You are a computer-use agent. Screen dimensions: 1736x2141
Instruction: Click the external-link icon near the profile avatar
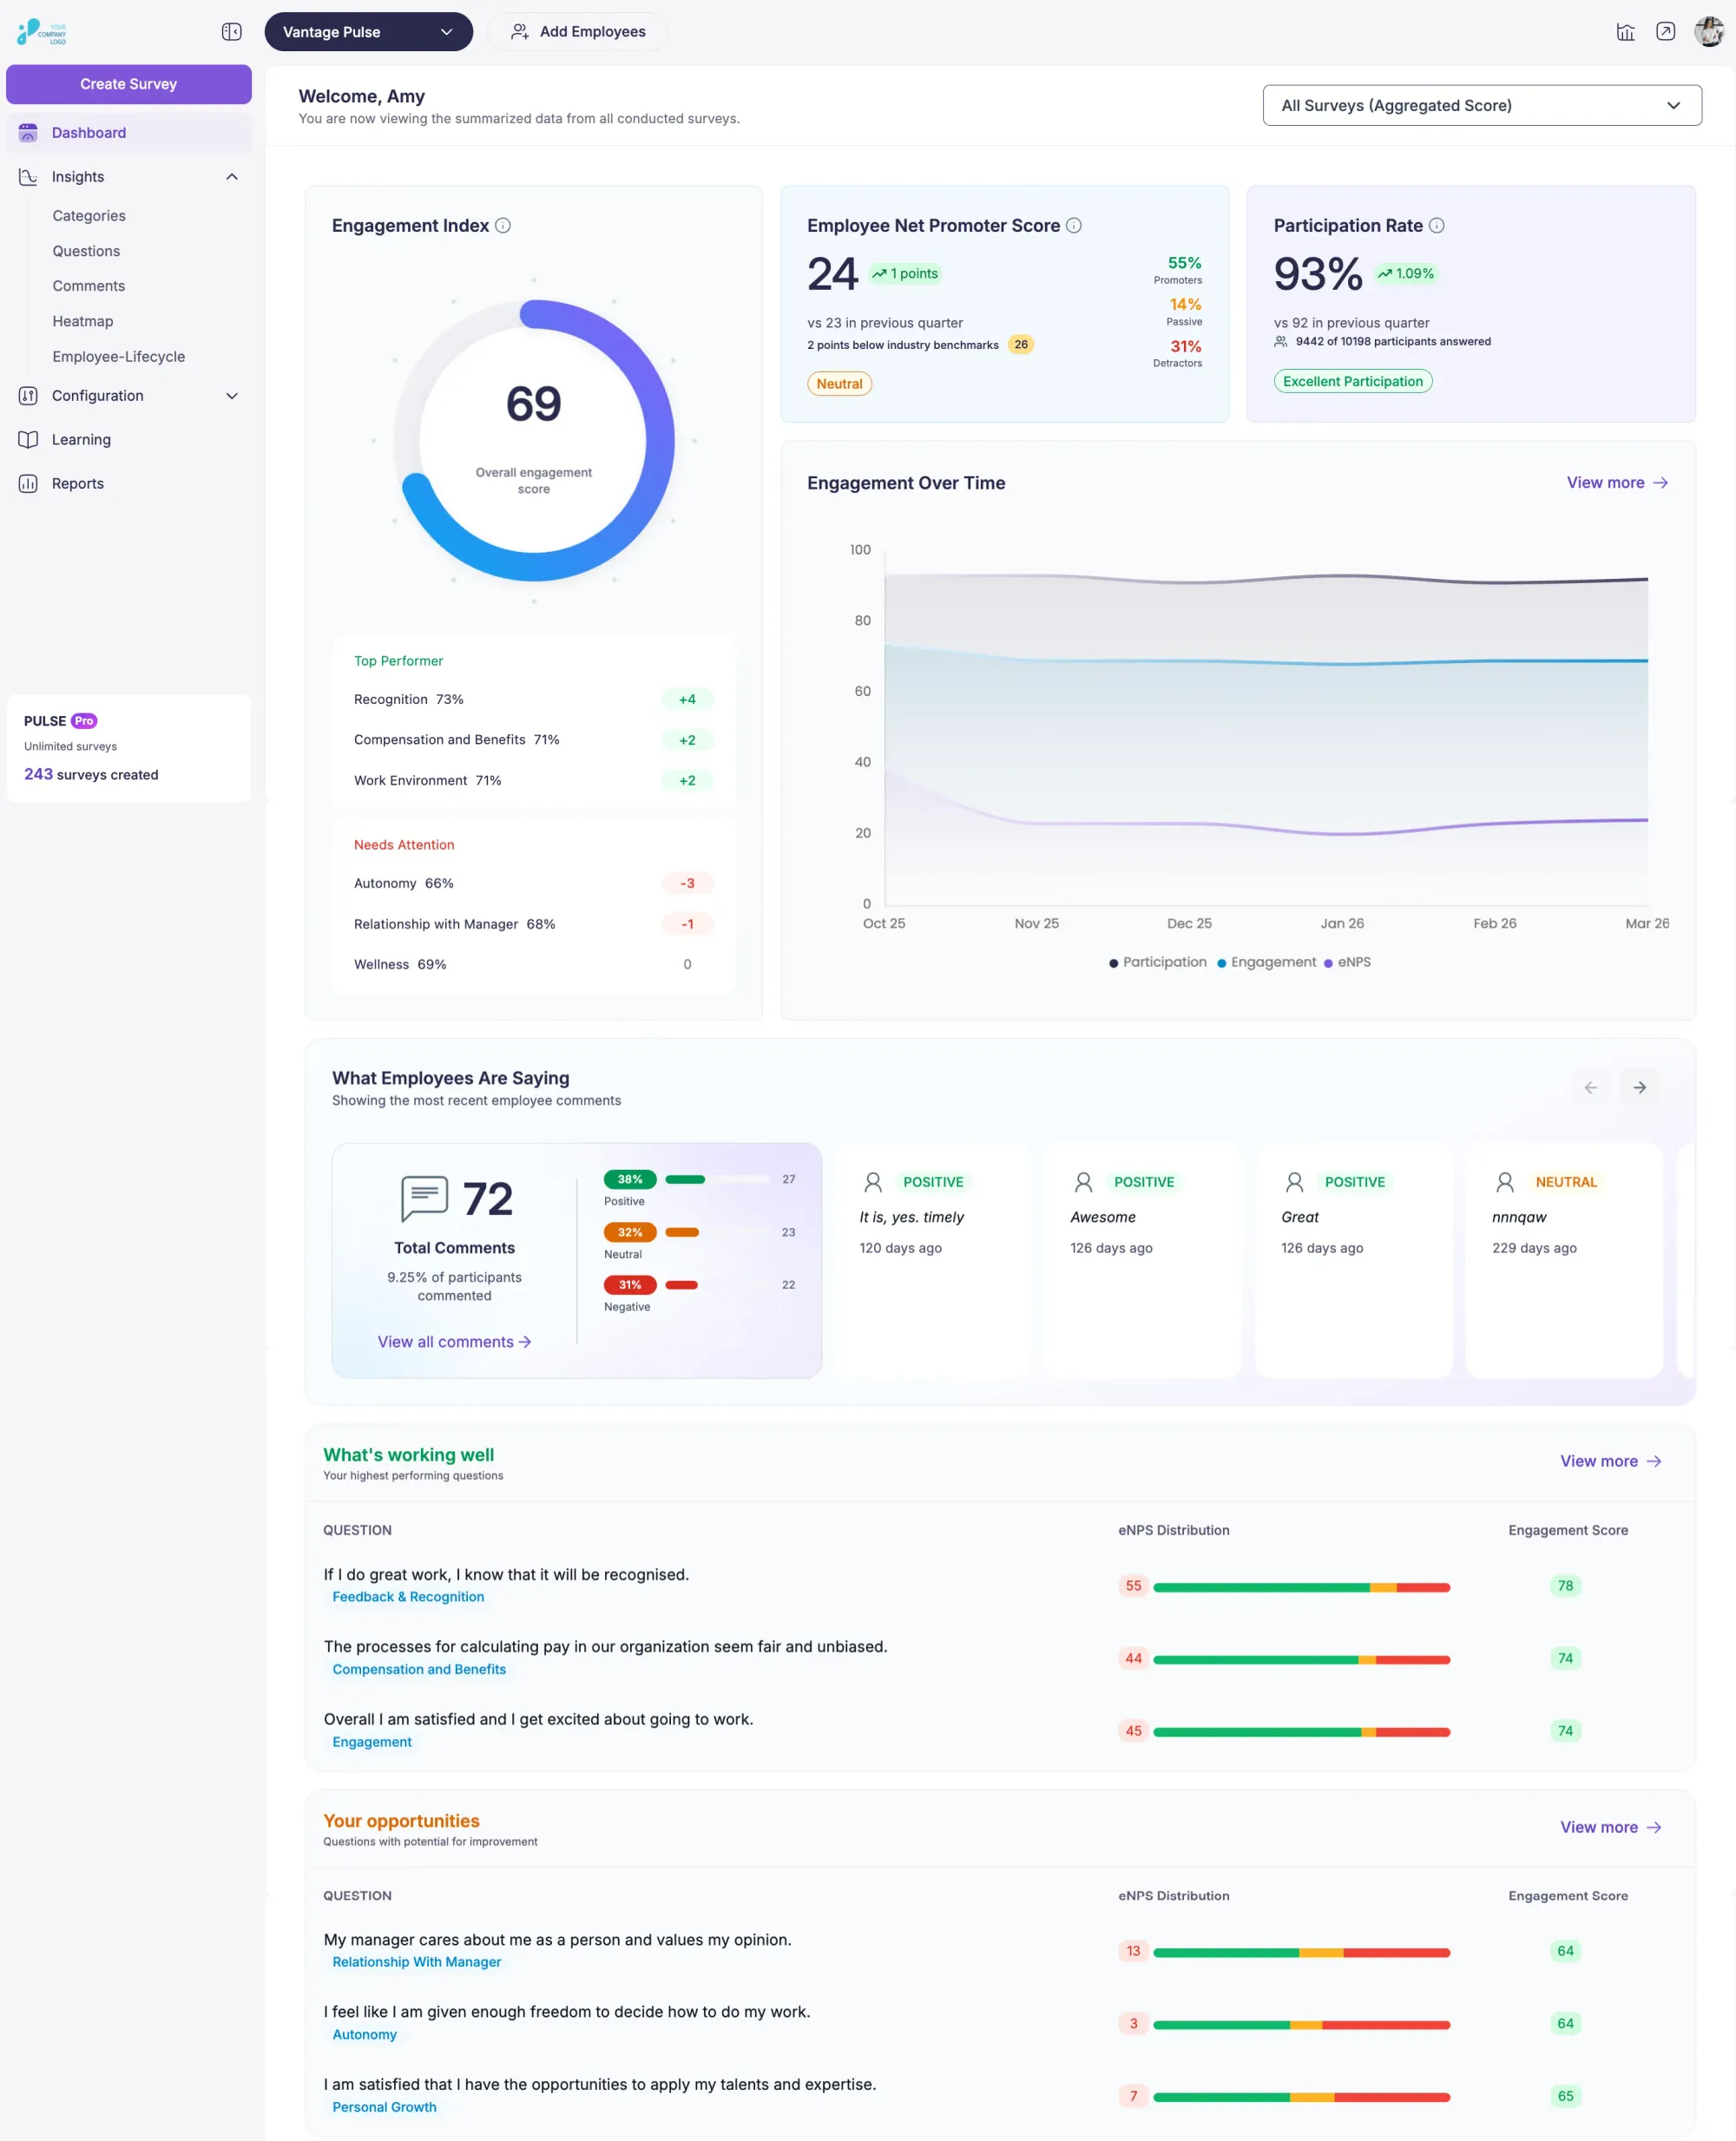click(x=1666, y=31)
